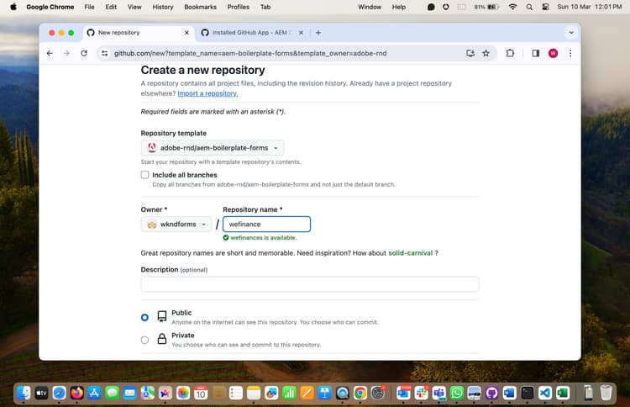Open the Bookmarks menu
Viewport: 630px width, 407px height.
[x=201, y=7]
